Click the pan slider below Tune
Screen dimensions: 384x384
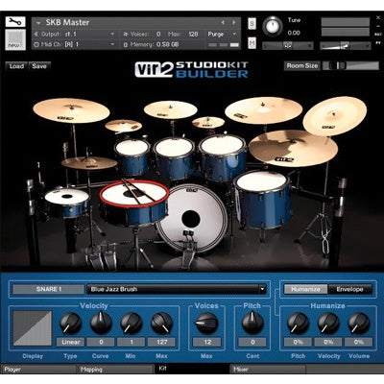287,46
